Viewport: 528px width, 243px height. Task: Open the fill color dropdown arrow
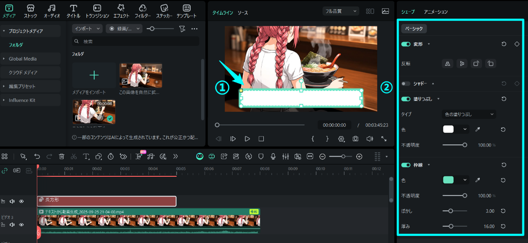pos(464,129)
